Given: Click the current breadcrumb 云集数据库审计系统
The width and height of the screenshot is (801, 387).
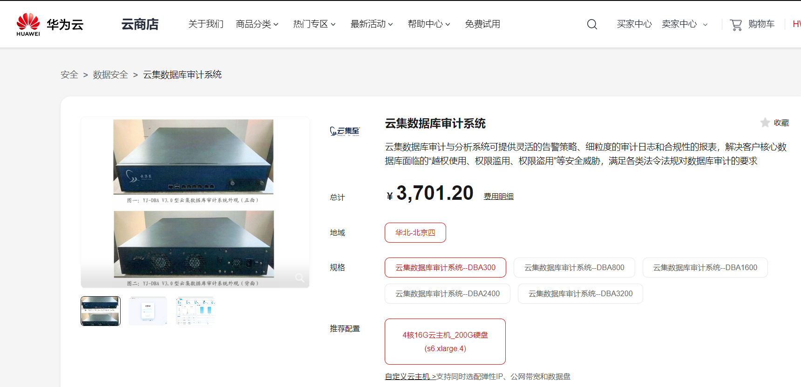Looking at the screenshot, I should pos(182,75).
